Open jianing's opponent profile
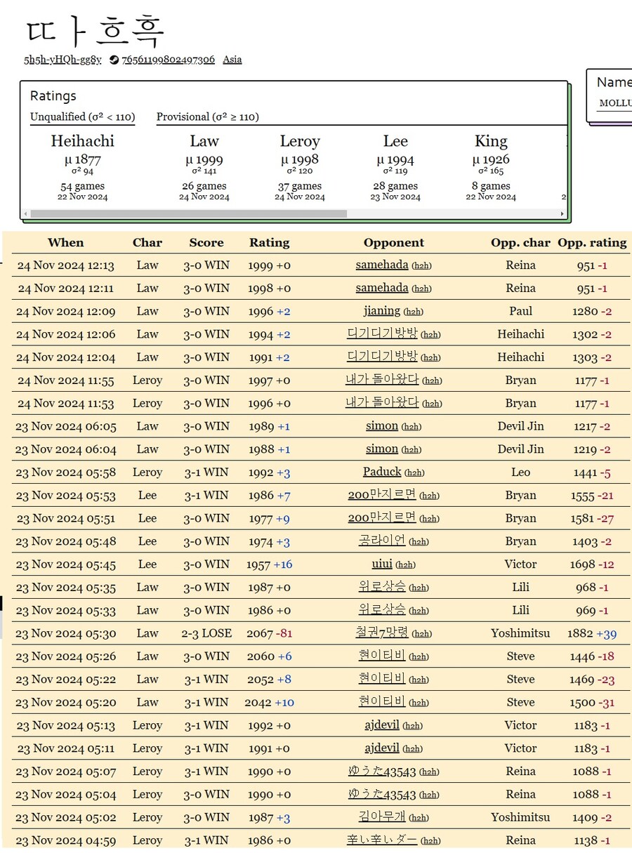The height and width of the screenshot is (853, 632). coord(382,311)
